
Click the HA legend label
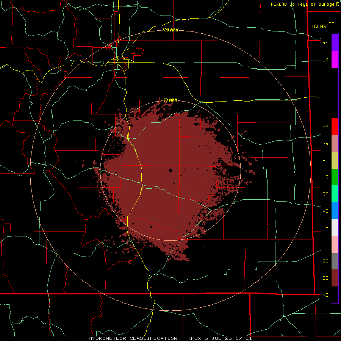coord(325,127)
